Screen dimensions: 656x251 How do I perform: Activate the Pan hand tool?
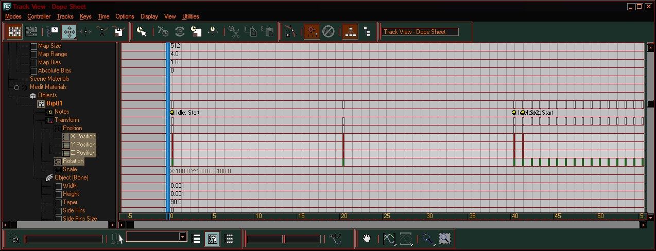click(367, 239)
